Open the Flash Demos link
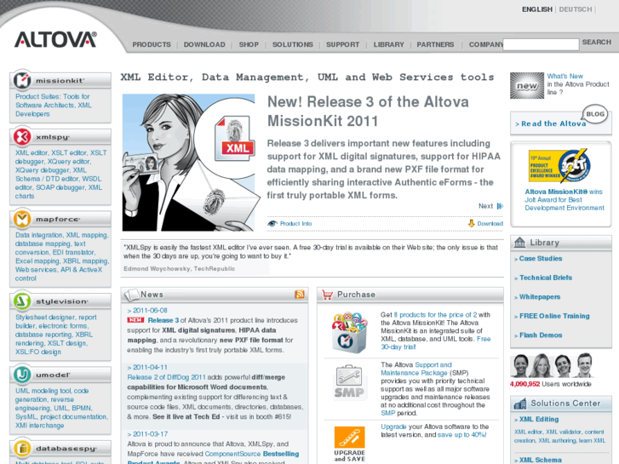The image size is (619, 464). click(x=541, y=335)
